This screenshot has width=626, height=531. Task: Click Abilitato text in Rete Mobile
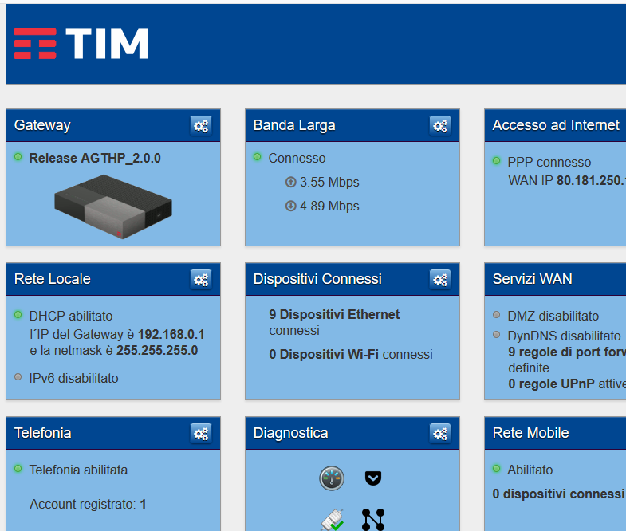coord(530,470)
